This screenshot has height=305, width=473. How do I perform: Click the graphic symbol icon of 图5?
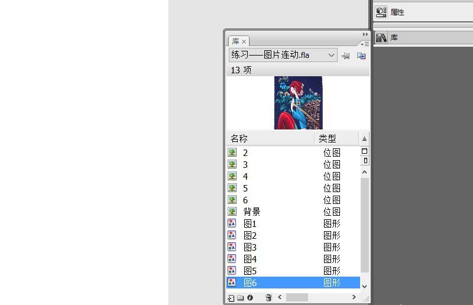232,270
